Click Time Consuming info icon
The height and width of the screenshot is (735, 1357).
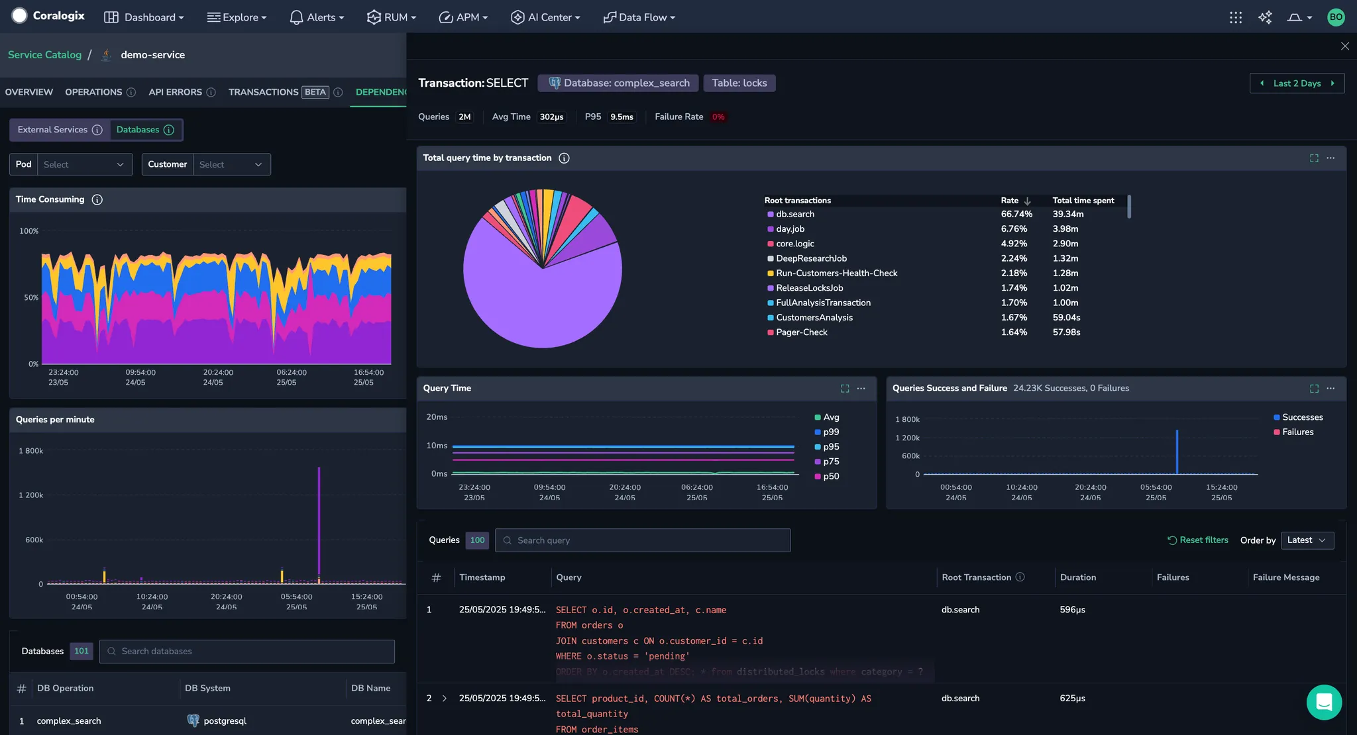[x=97, y=199]
